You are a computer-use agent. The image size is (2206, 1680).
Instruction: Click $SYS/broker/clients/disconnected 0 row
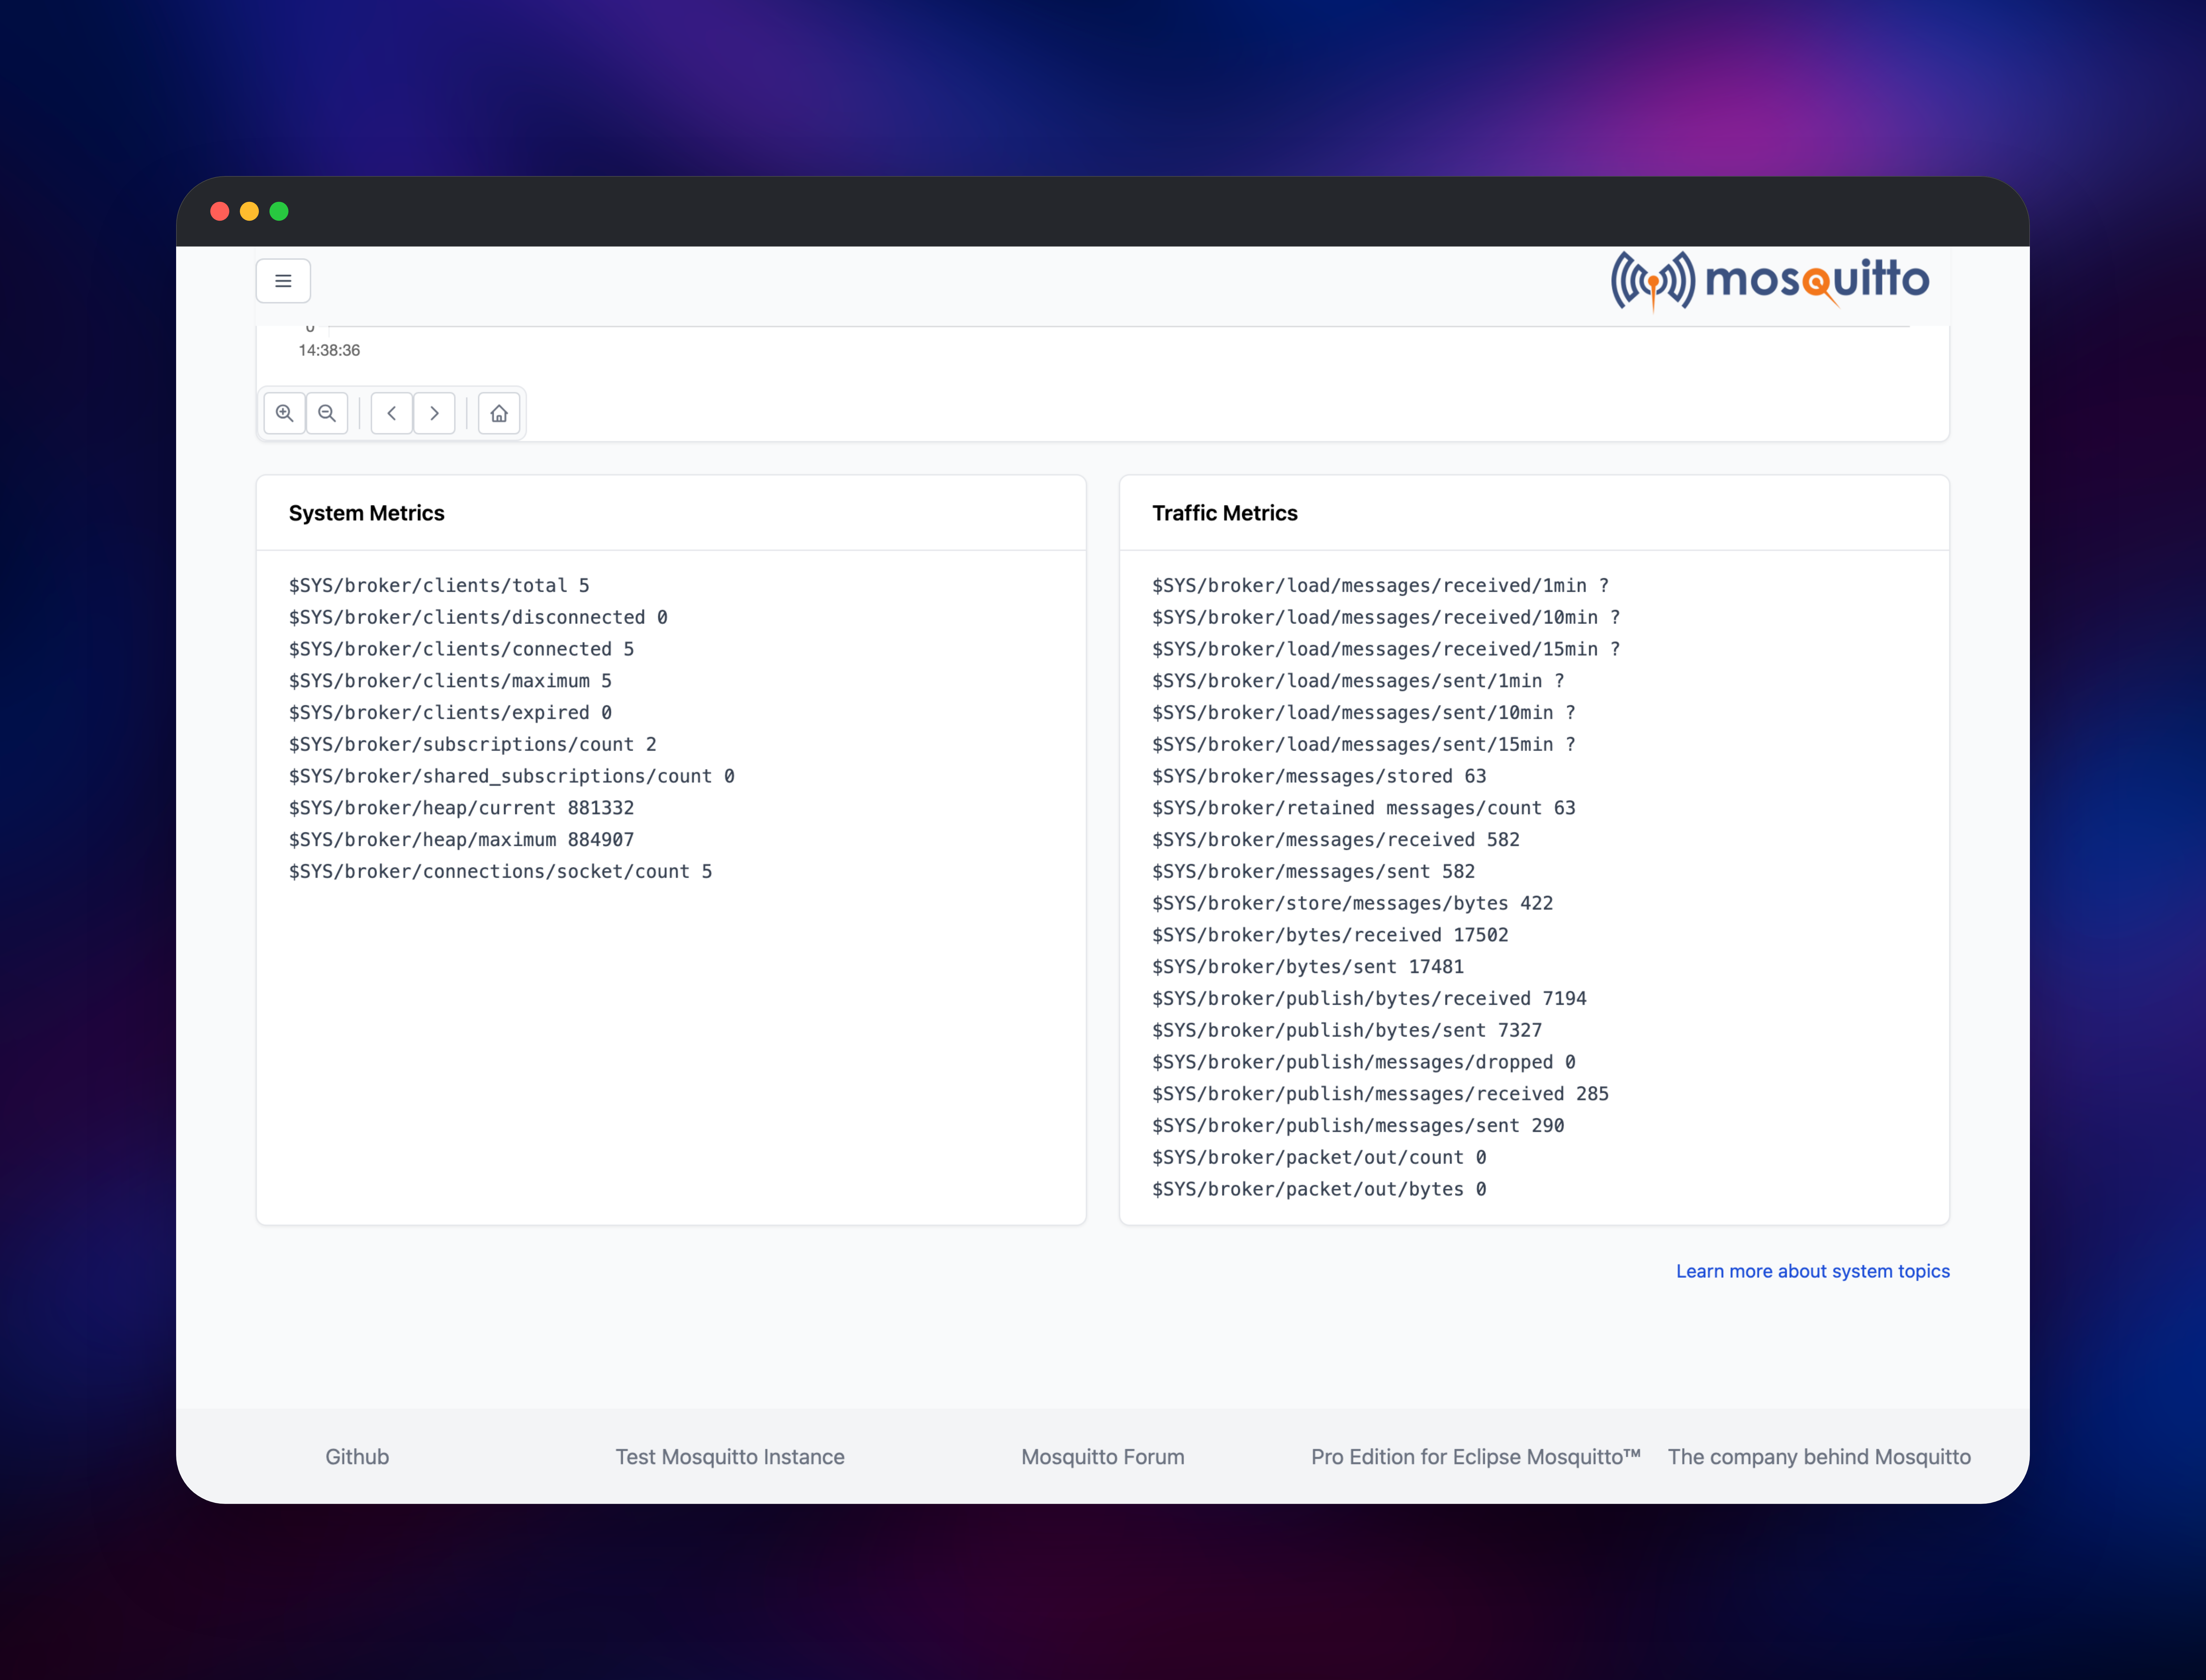point(478,618)
